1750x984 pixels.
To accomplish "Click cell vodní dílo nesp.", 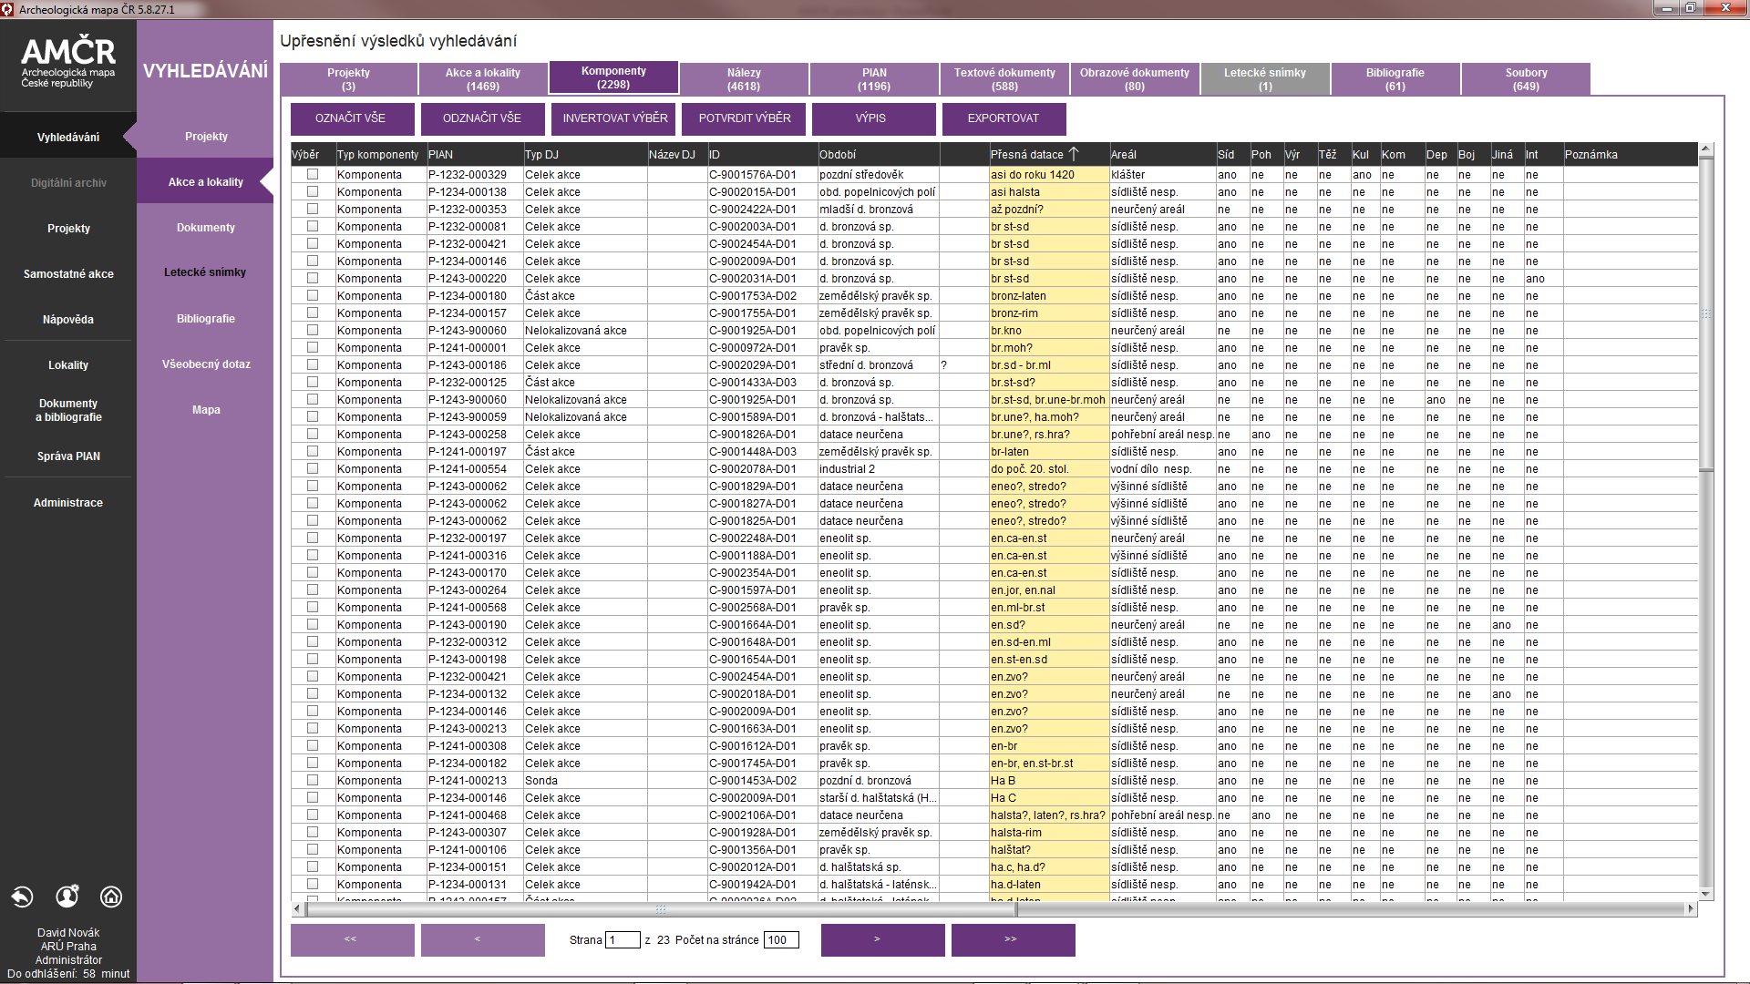I will click(x=1162, y=469).
